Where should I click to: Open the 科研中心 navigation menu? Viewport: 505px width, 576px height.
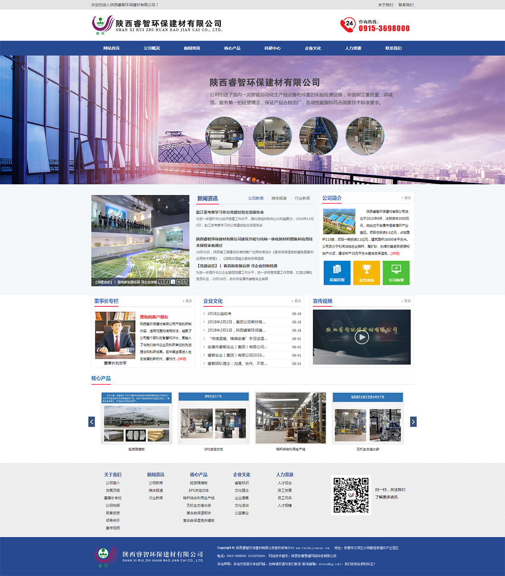click(272, 48)
